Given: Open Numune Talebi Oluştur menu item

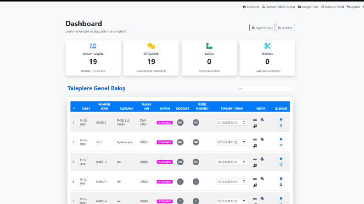Looking at the screenshot, I should pyautogui.click(x=278, y=7).
